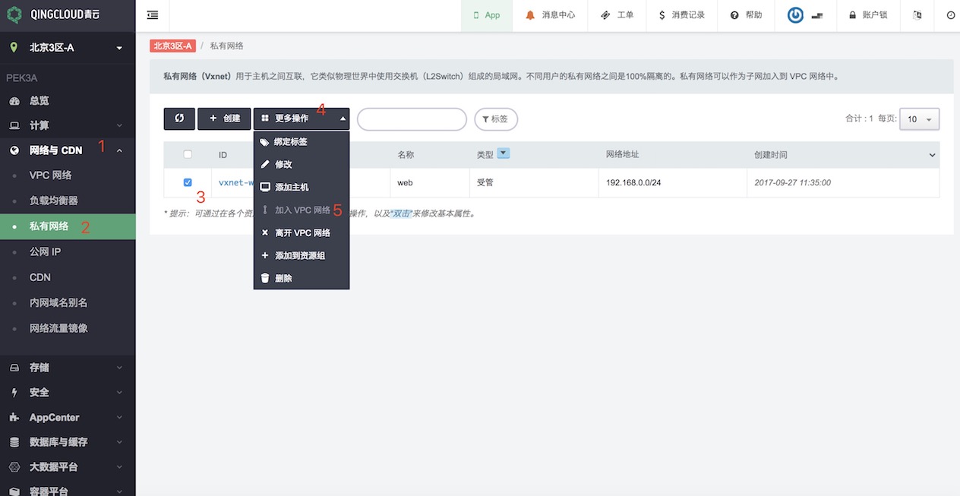Open VPC 网络 in the sidebar

pyautogui.click(x=51, y=175)
